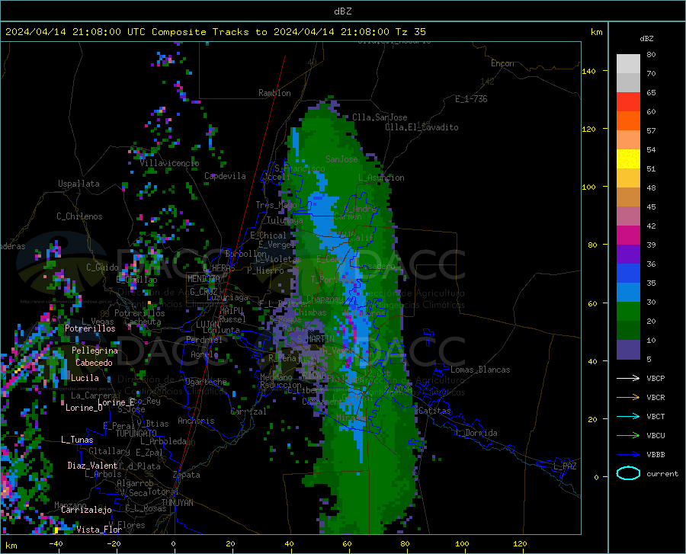686x554 pixels.
Task: Select the red 60-65 dBZ legend swatch
Action: tap(628, 102)
